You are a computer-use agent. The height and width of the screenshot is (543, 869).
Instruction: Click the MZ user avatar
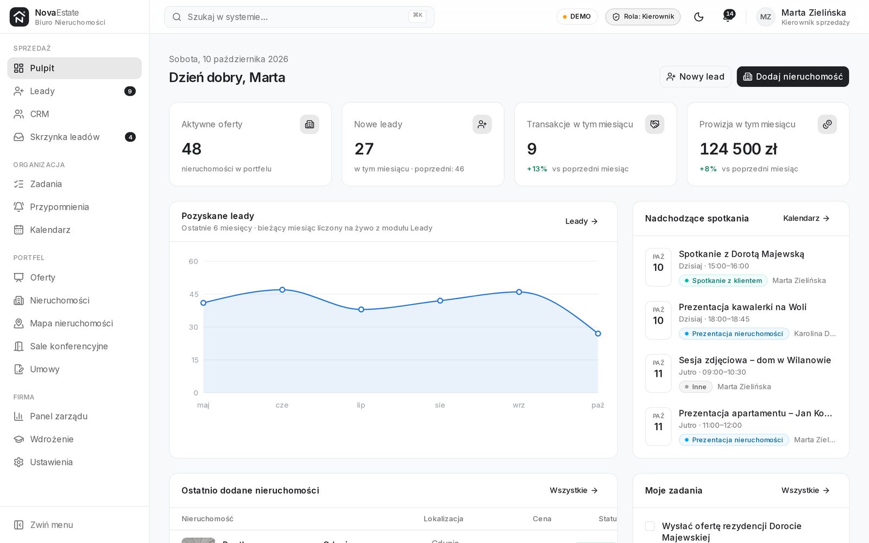click(765, 17)
